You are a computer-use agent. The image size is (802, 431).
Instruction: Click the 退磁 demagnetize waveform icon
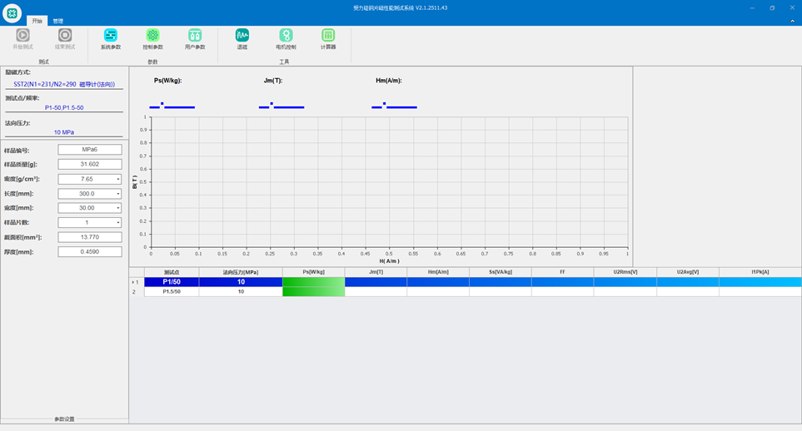click(242, 35)
